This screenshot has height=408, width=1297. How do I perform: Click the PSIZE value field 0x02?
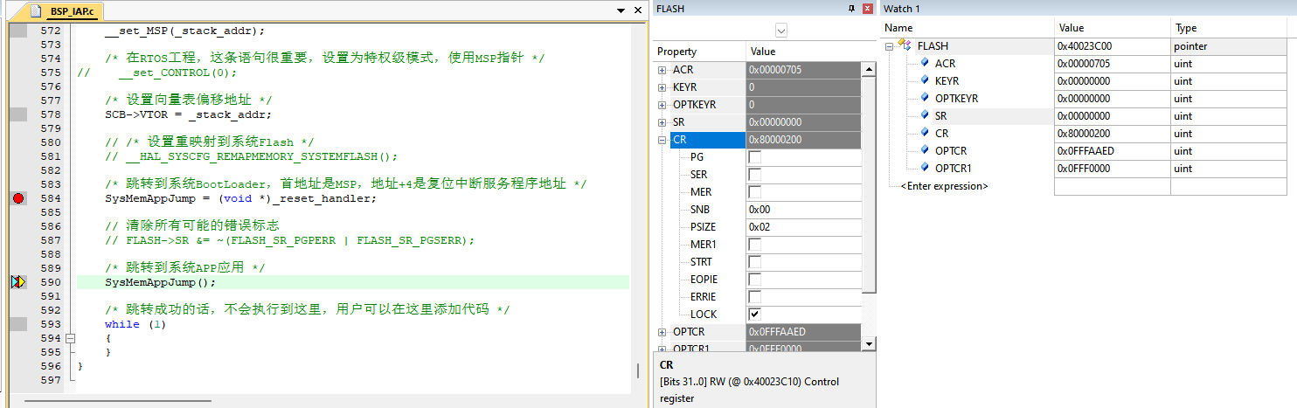pyautogui.click(x=804, y=227)
